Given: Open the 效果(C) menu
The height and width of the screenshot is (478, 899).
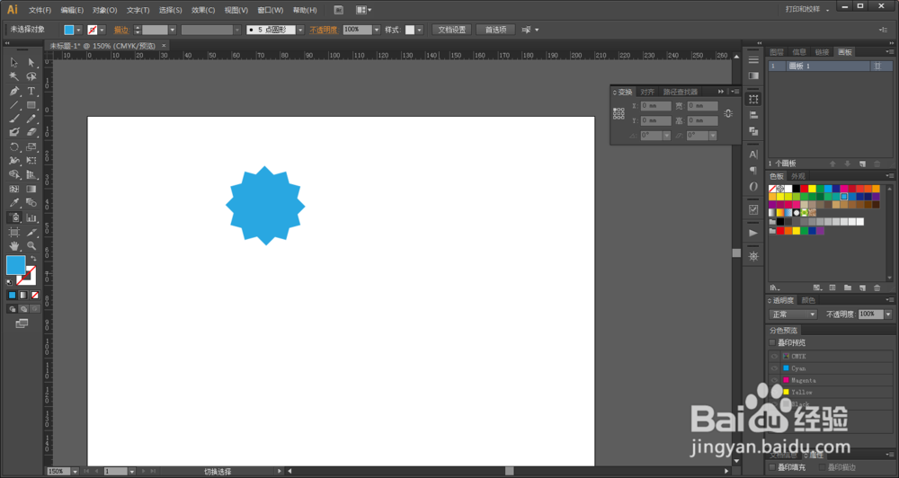Looking at the screenshot, I should click(203, 10).
